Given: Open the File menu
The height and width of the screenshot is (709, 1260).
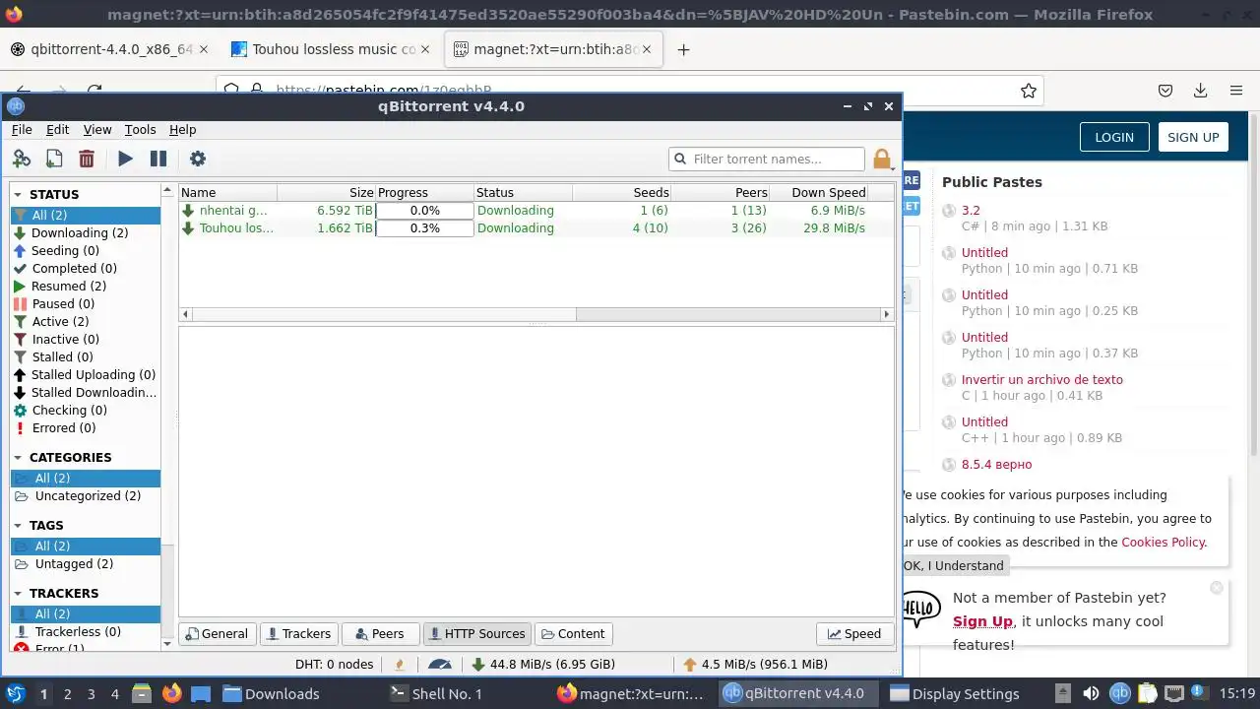Looking at the screenshot, I should pyautogui.click(x=22, y=130).
